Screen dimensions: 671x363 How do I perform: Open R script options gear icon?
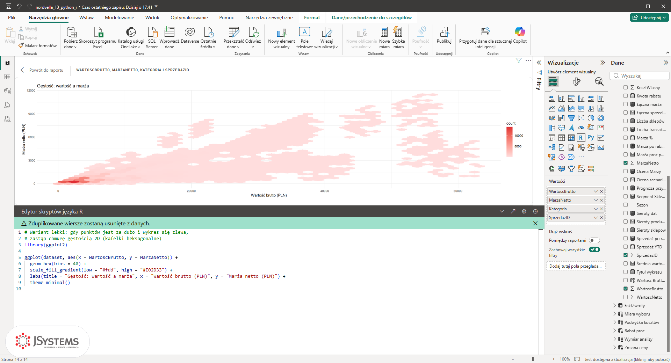click(524, 211)
